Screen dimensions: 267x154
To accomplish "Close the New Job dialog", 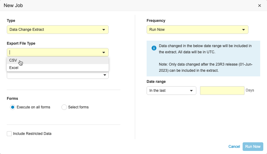I will [259, 6].
